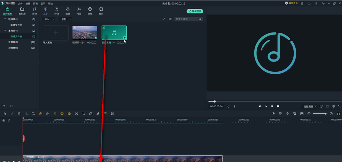Screen dimensions: 342x162
Task: Open the 剪辑 menu
Action: (x=35, y=3)
